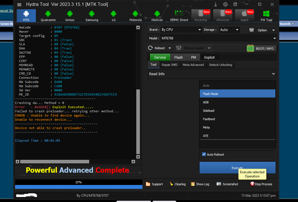Switch to the Flash tab
Screen dimensions: 298x202
click(179, 57)
